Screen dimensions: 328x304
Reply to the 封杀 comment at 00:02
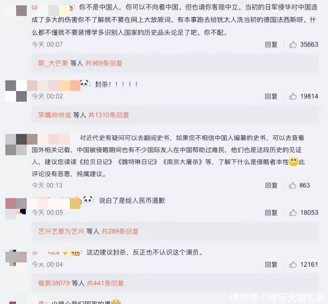(x=271, y=96)
